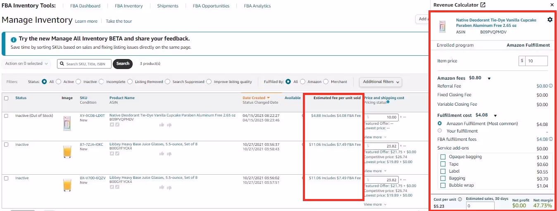Click the blue info icon in BETA banner
The width and height of the screenshot is (557, 211).
(14, 39)
